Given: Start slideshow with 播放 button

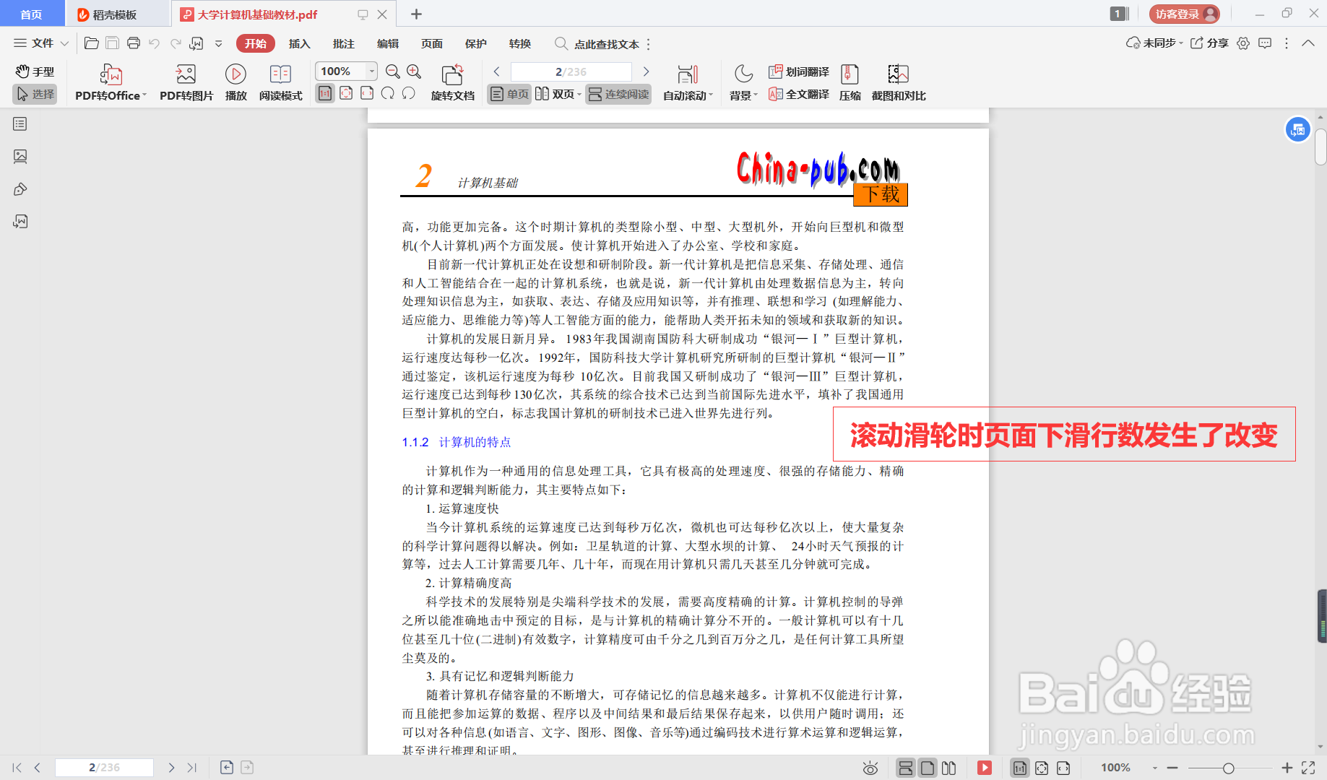Looking at the screenshot, I should (236, 83).
